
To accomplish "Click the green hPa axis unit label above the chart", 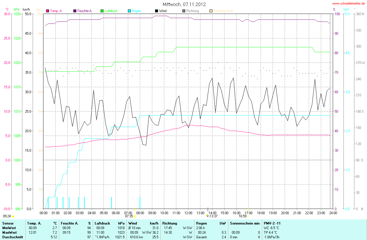I will 16,9.
